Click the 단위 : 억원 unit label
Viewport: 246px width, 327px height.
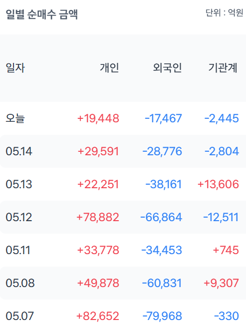point(225,12)
